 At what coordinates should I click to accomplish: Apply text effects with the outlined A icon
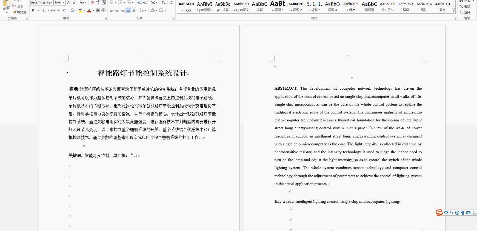tap(72, 10)
